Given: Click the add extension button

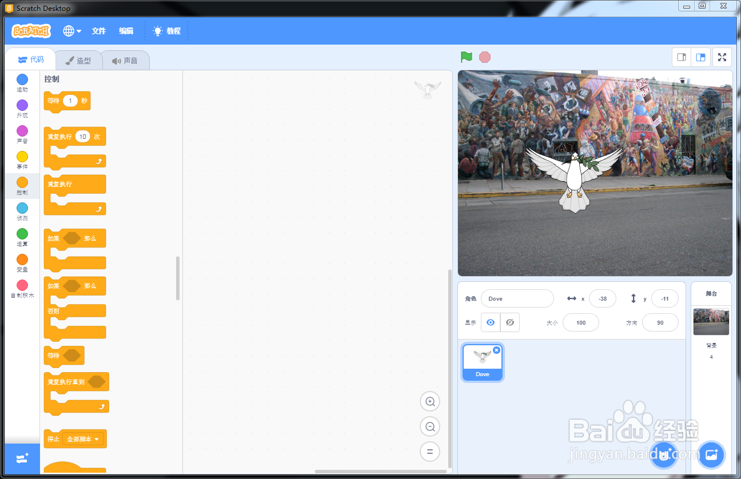Looking at the screenshot, I should coord(22,458).
